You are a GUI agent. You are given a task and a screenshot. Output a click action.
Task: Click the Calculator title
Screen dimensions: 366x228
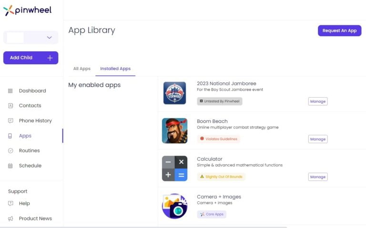pyautogui.click(x=210, y=159)
